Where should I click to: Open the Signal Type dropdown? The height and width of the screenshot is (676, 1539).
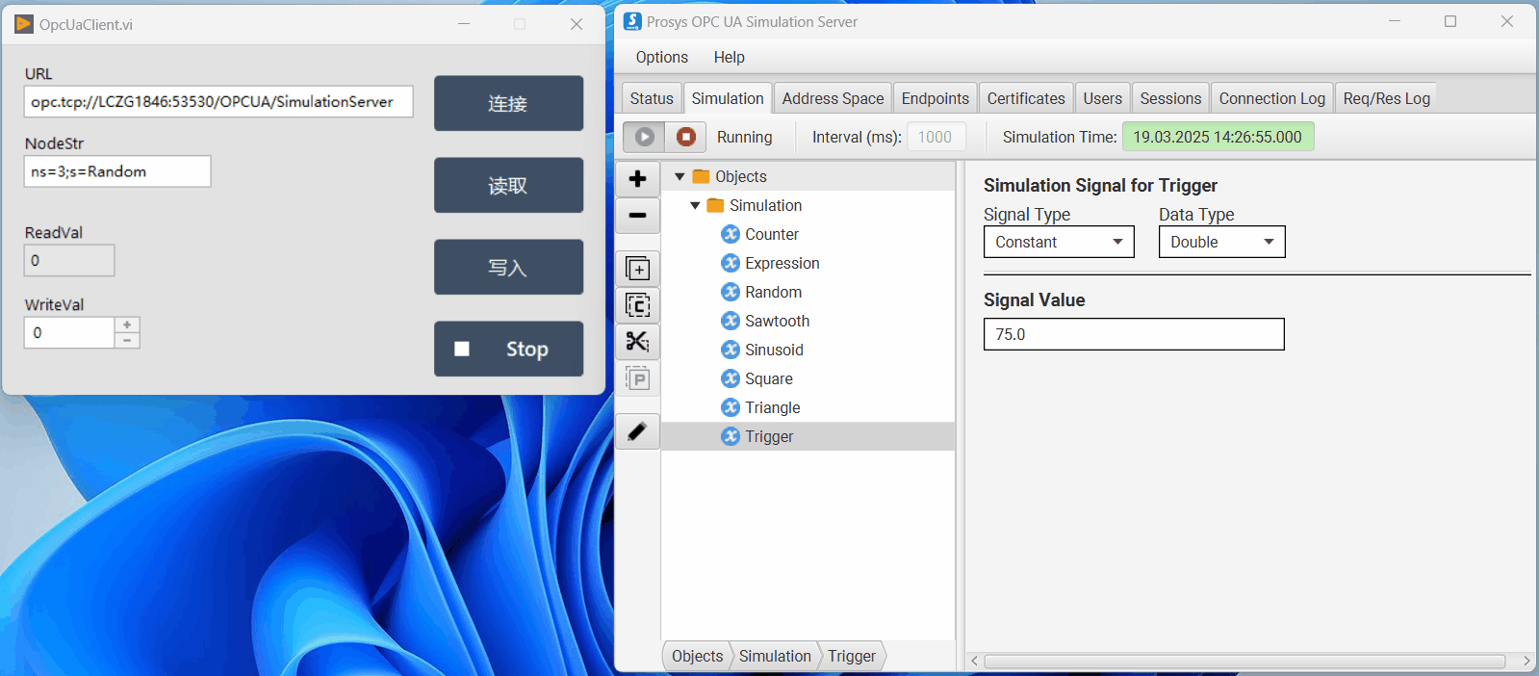[1059, 242]
